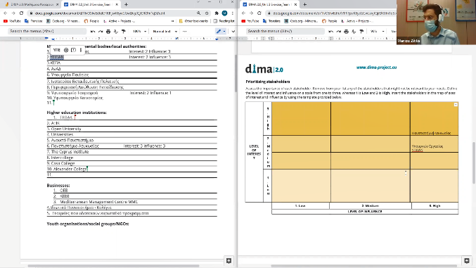Collapse the left Docs menus with the chevron
Viewport: 476px width, 268px height.
[233, 31]
